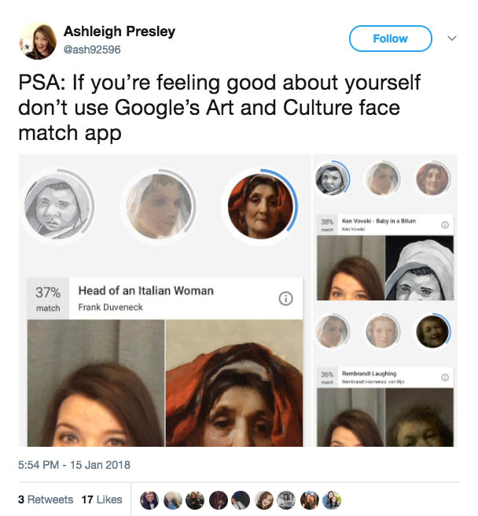View the 3 Retweets list
Image resolution: width=478 pixels, height=516 pixels.
pyautogui.click(x=45, y=499)
